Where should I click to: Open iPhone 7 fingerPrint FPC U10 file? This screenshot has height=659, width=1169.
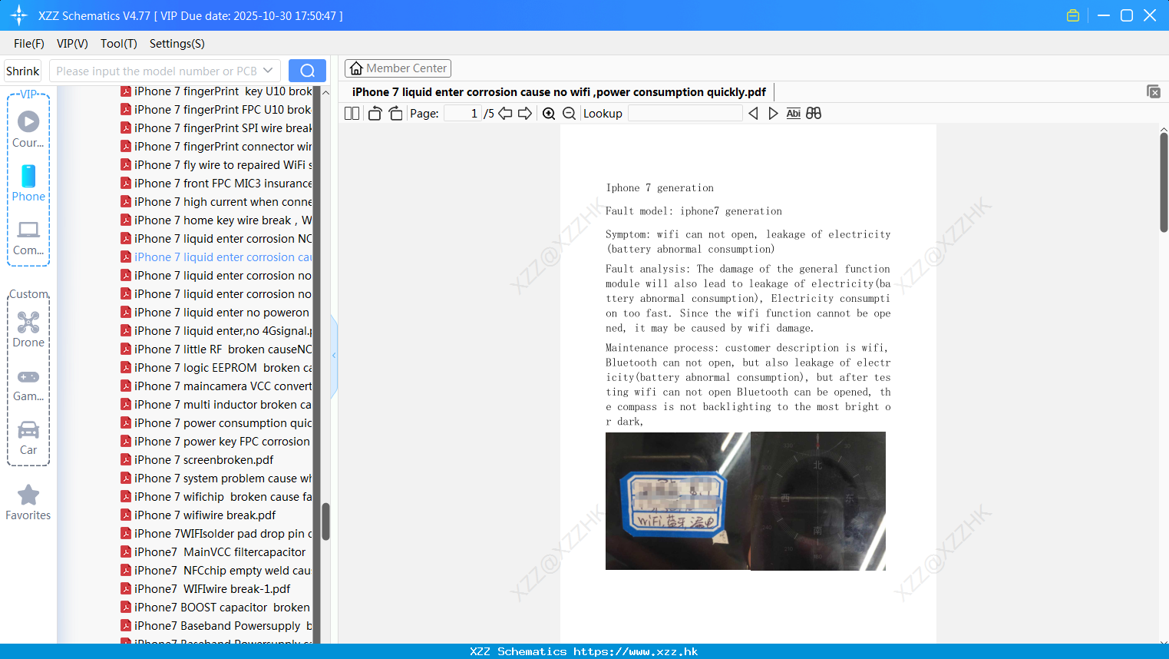click(x=216, y=110)
